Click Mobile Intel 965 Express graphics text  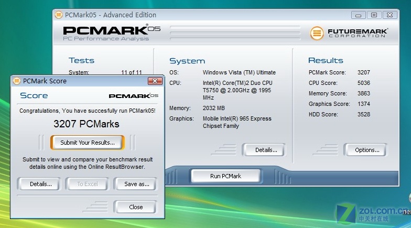(x=237, y=122)
